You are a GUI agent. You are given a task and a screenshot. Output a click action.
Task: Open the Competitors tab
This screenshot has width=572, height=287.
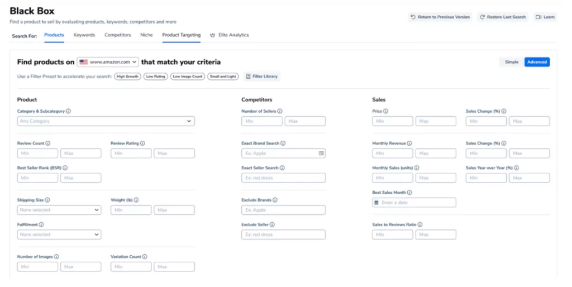(x=117, y=35)
